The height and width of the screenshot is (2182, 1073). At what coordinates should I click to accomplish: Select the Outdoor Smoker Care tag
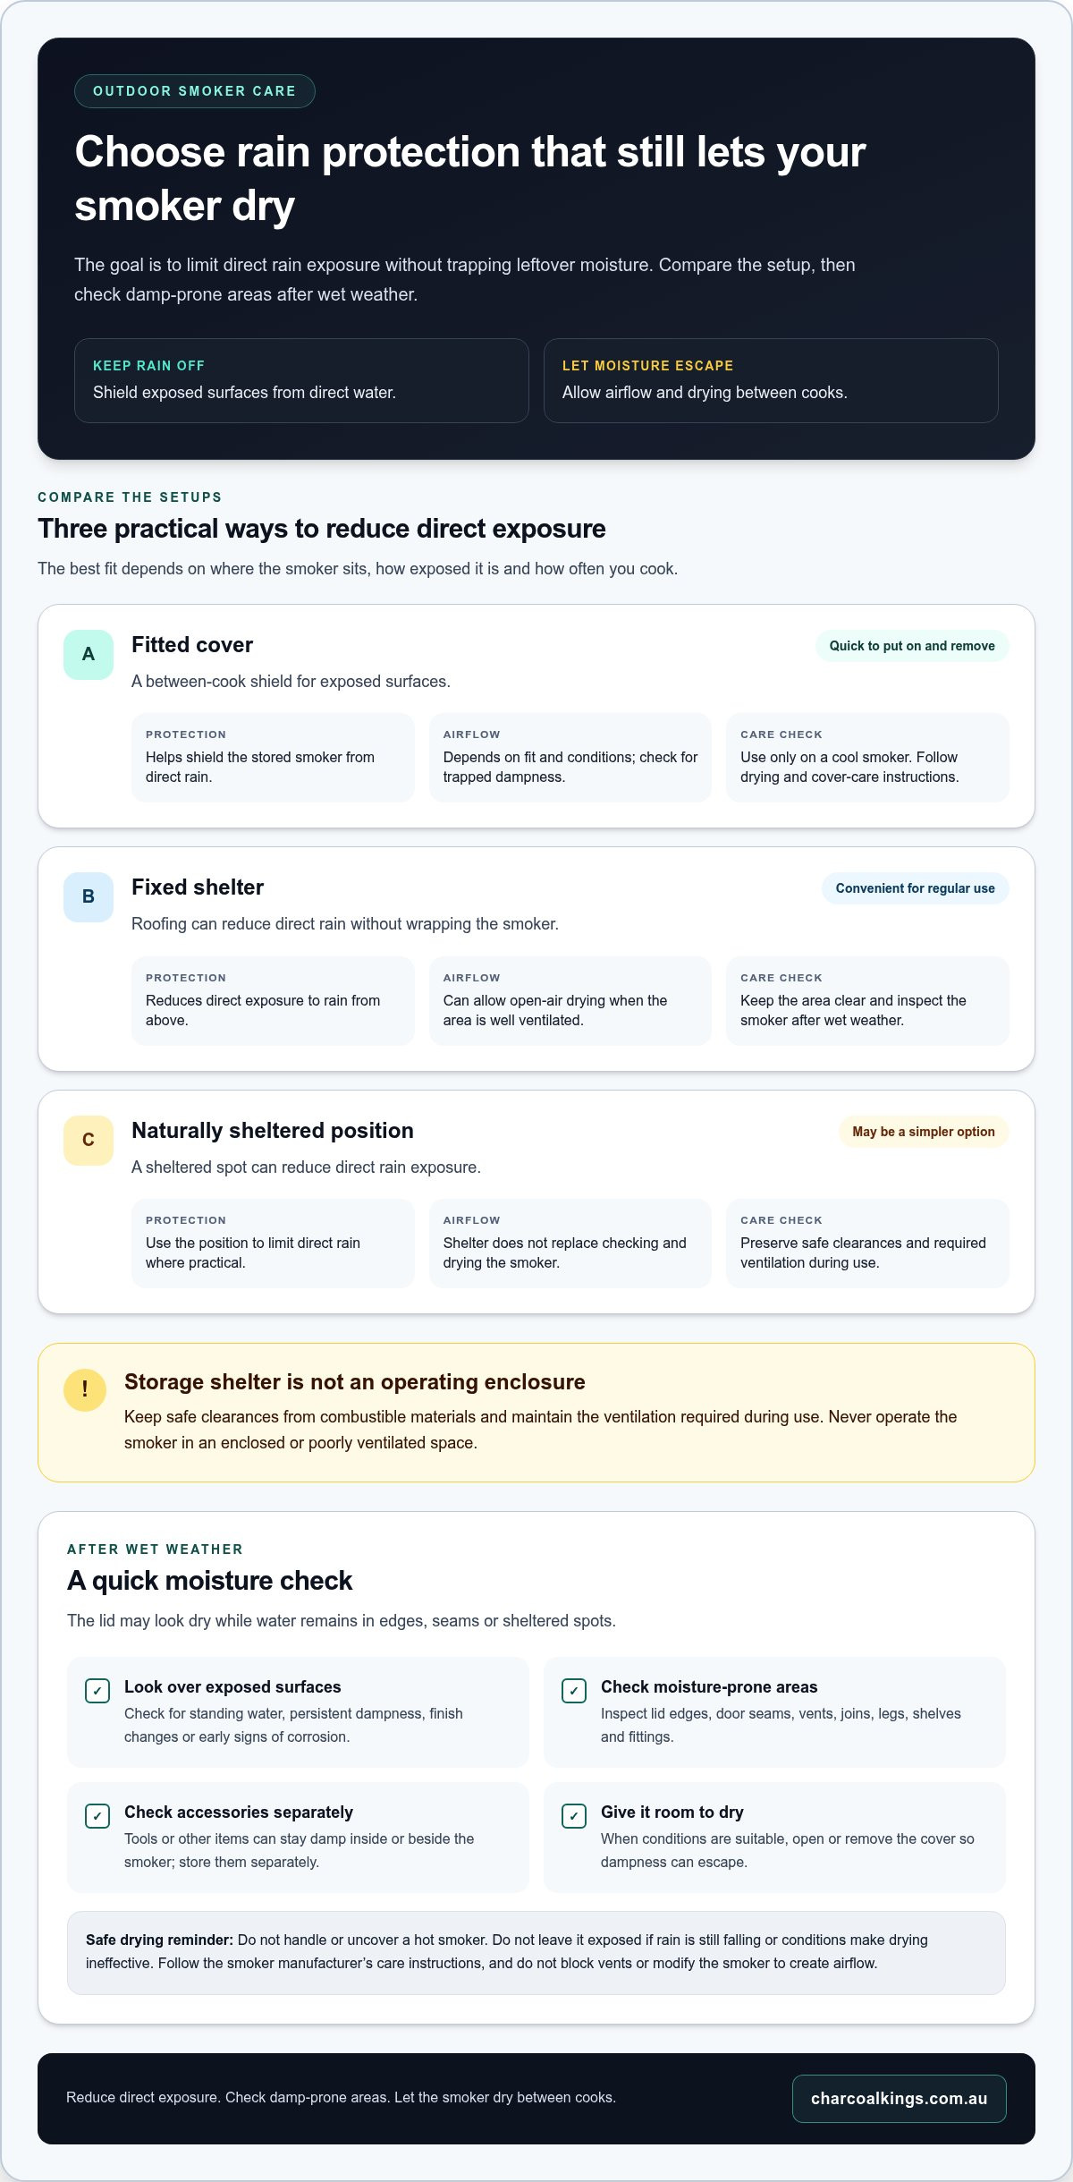(x=194, y=91)
